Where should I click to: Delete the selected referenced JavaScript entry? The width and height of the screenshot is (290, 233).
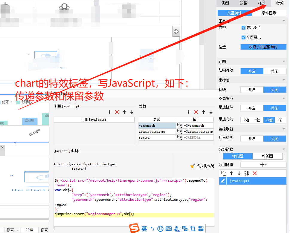coord(117,112)
